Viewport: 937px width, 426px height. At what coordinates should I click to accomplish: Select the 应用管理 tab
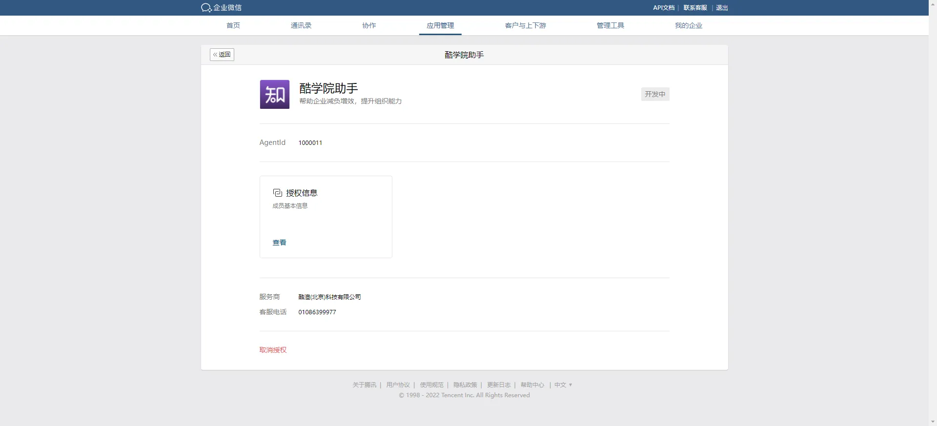(440, 25)
